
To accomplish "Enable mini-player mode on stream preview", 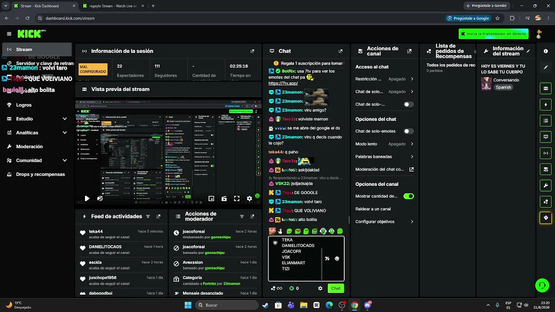I will point(211,198).
